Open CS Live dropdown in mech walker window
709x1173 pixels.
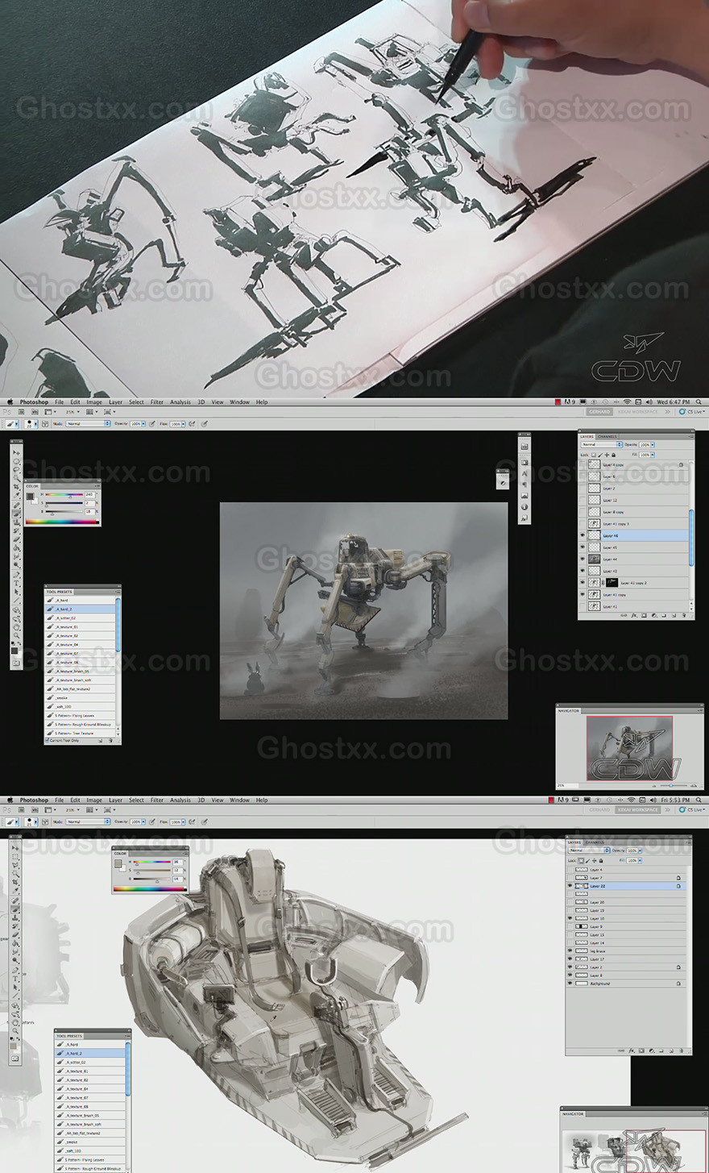692,412
